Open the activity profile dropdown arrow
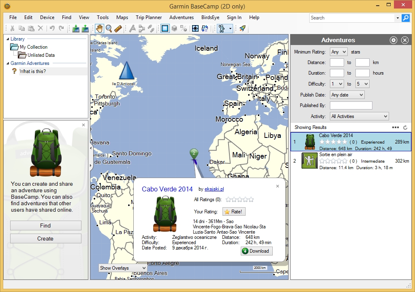Image resolution: width=415 pixels, height=292 pixels. (230, 28)
